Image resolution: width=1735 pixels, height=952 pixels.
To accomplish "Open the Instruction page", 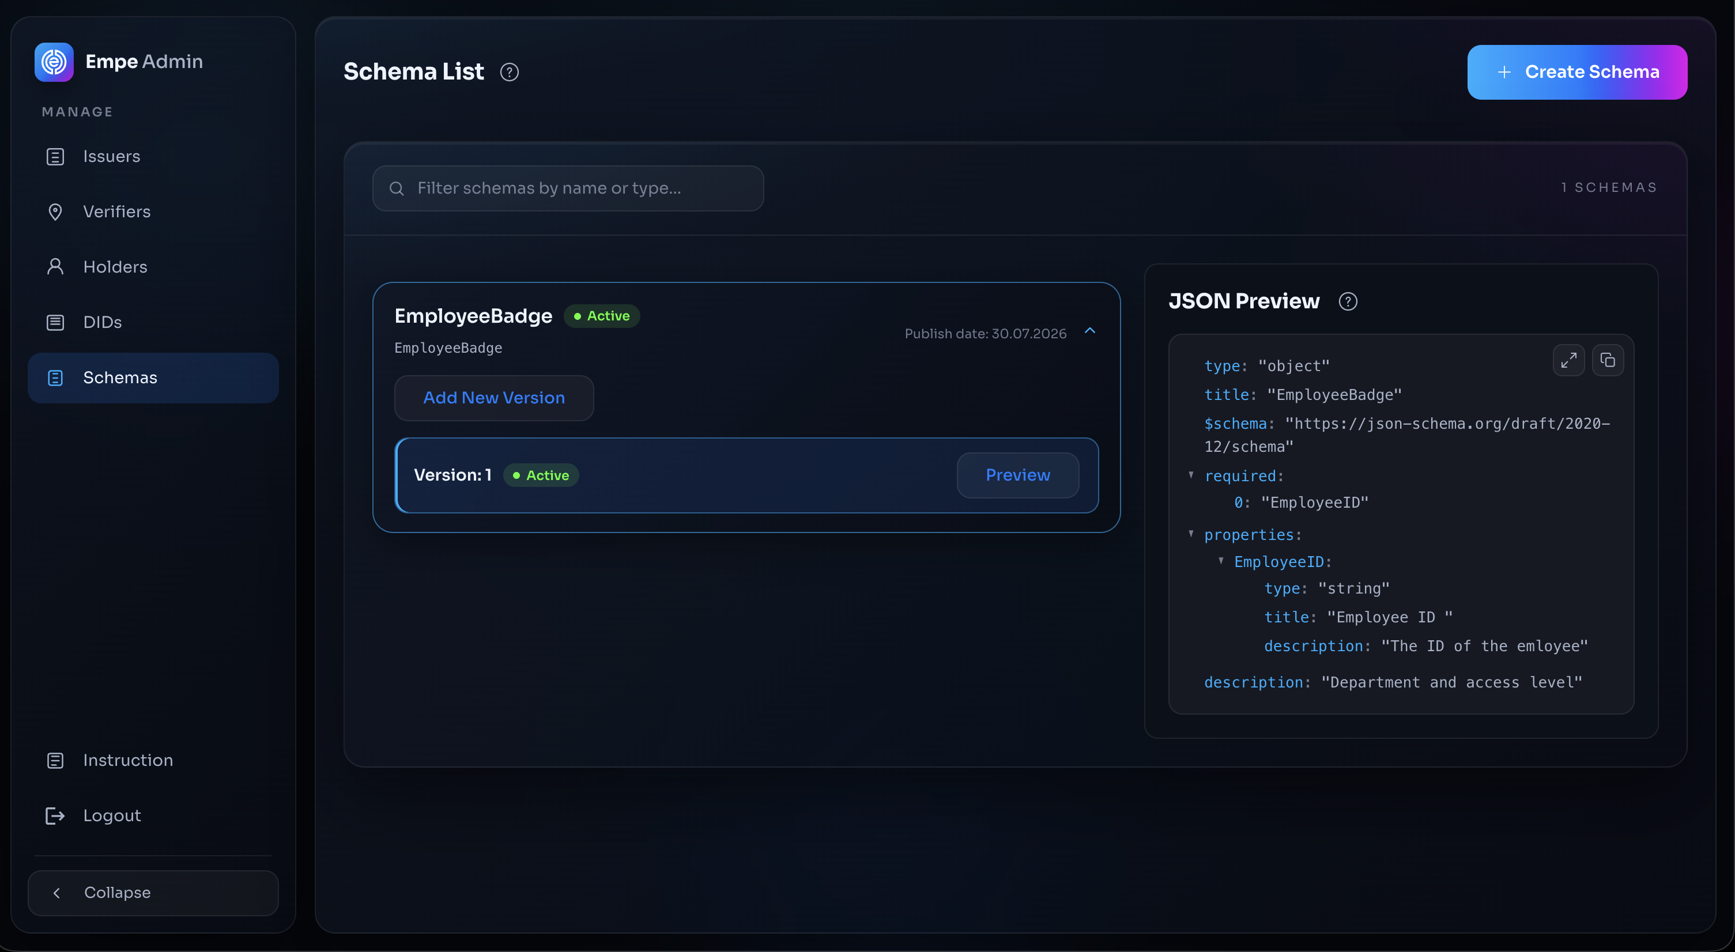I will click(x=153, y=760).
